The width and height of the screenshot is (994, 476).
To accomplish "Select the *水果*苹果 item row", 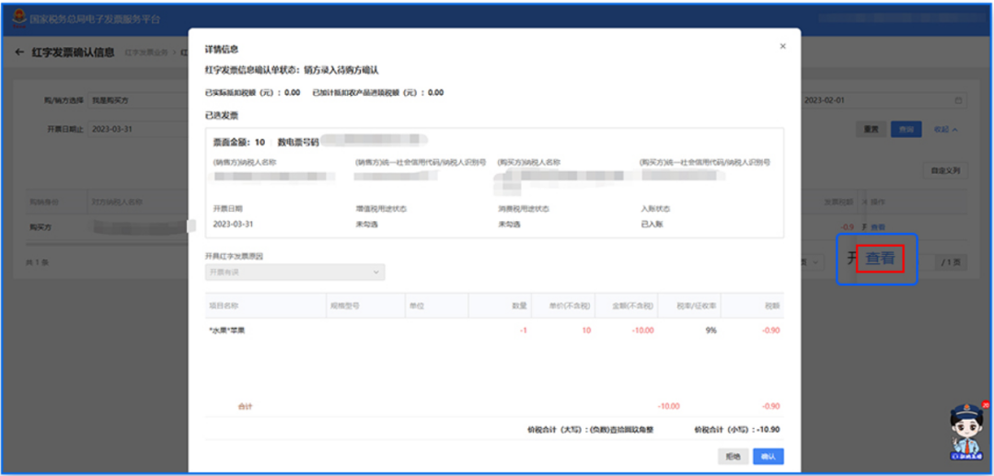I will (494, 331).
